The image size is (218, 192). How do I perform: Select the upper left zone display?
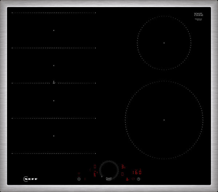click(x=95, y=167)
